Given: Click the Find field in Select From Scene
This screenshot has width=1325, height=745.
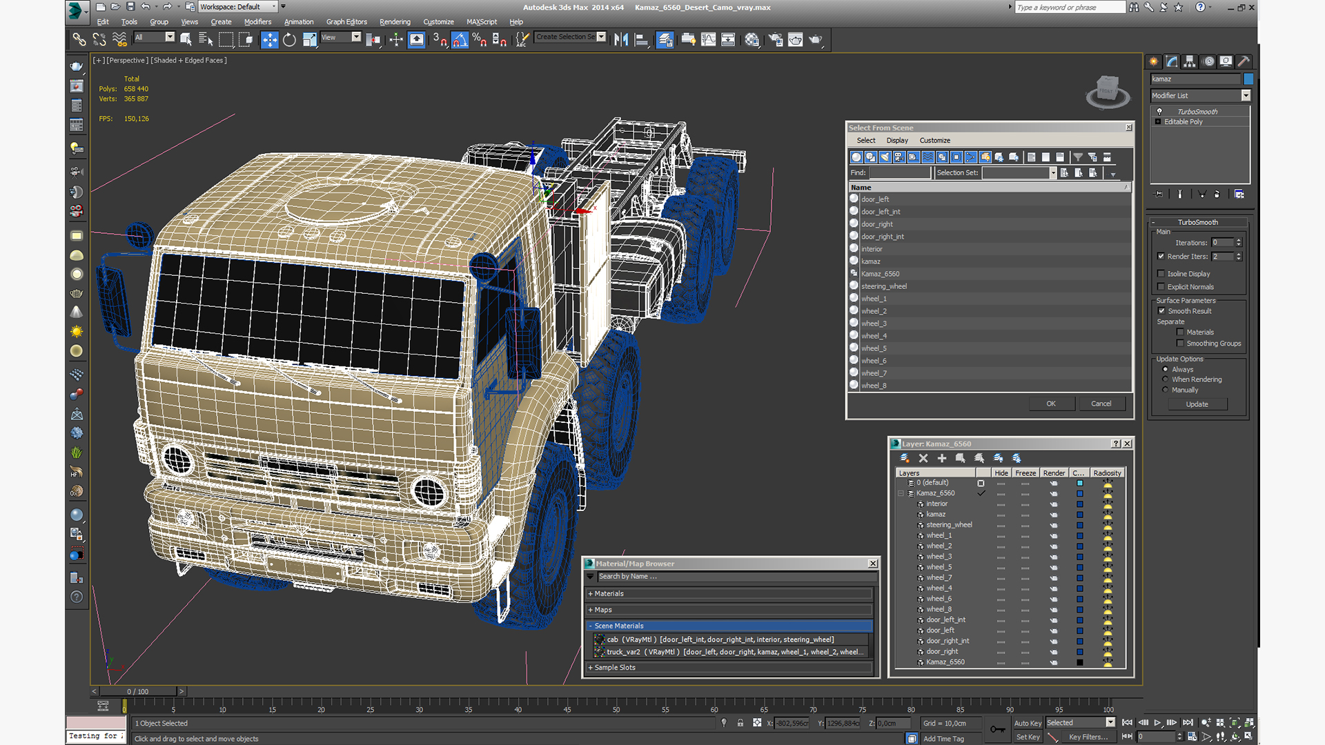Looking at the screenshot, I should click(900, 173).
